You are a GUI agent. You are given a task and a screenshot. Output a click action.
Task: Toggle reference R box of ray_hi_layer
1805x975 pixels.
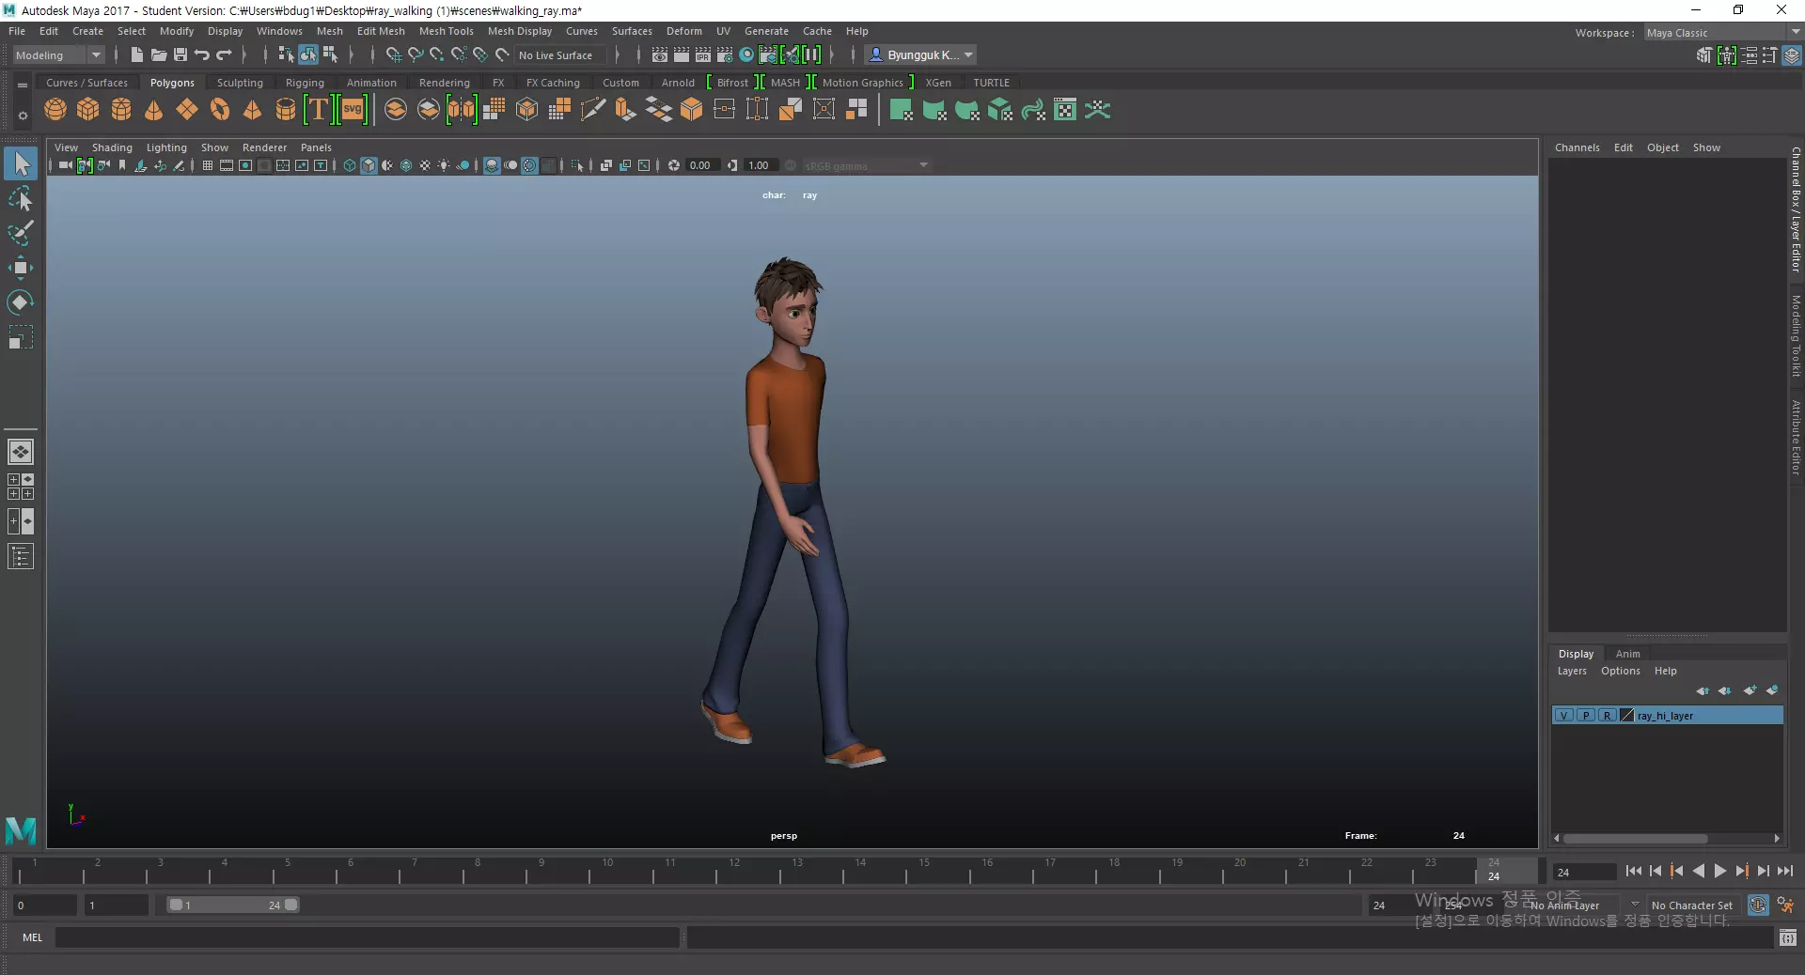(1608, 716)
